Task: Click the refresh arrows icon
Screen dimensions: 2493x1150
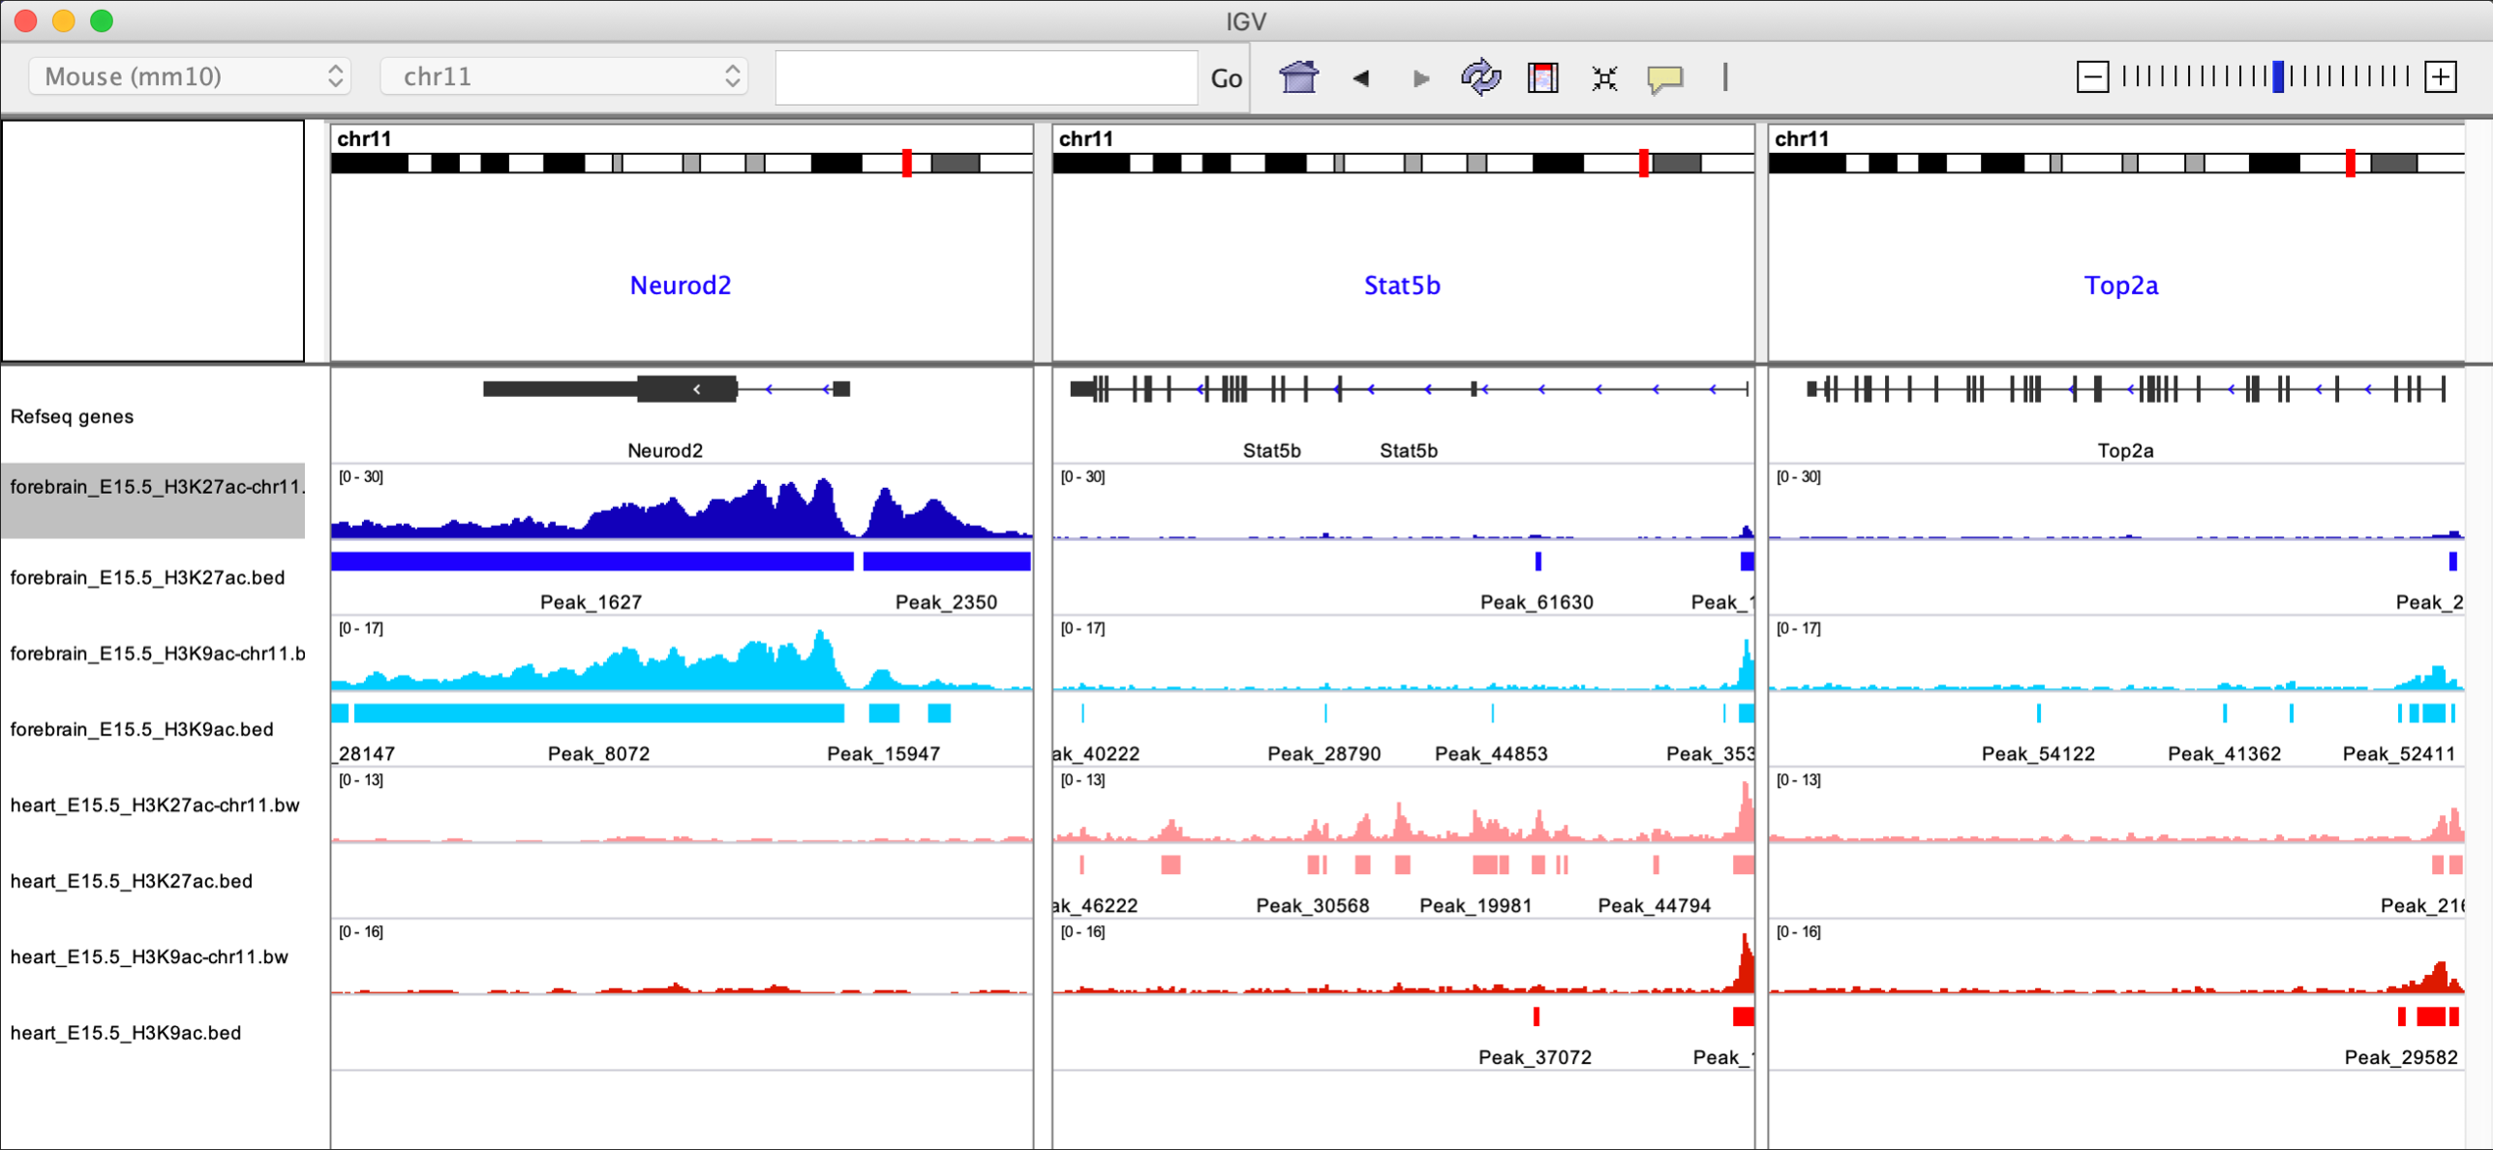Action: [1480, 76]
